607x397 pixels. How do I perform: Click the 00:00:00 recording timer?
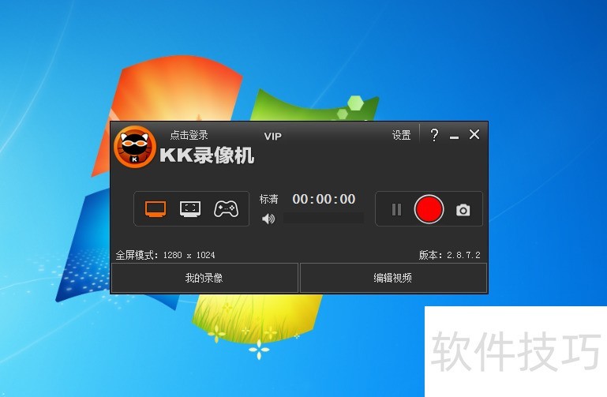click(x=324, y=199)
